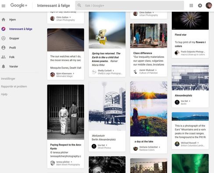This screenshot has height=173, width=214.
Task: Open the mountain range panorama photo
Action: click(x=190, y=117)
